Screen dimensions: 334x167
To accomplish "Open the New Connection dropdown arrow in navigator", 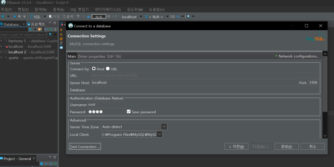I will (35, 29).
